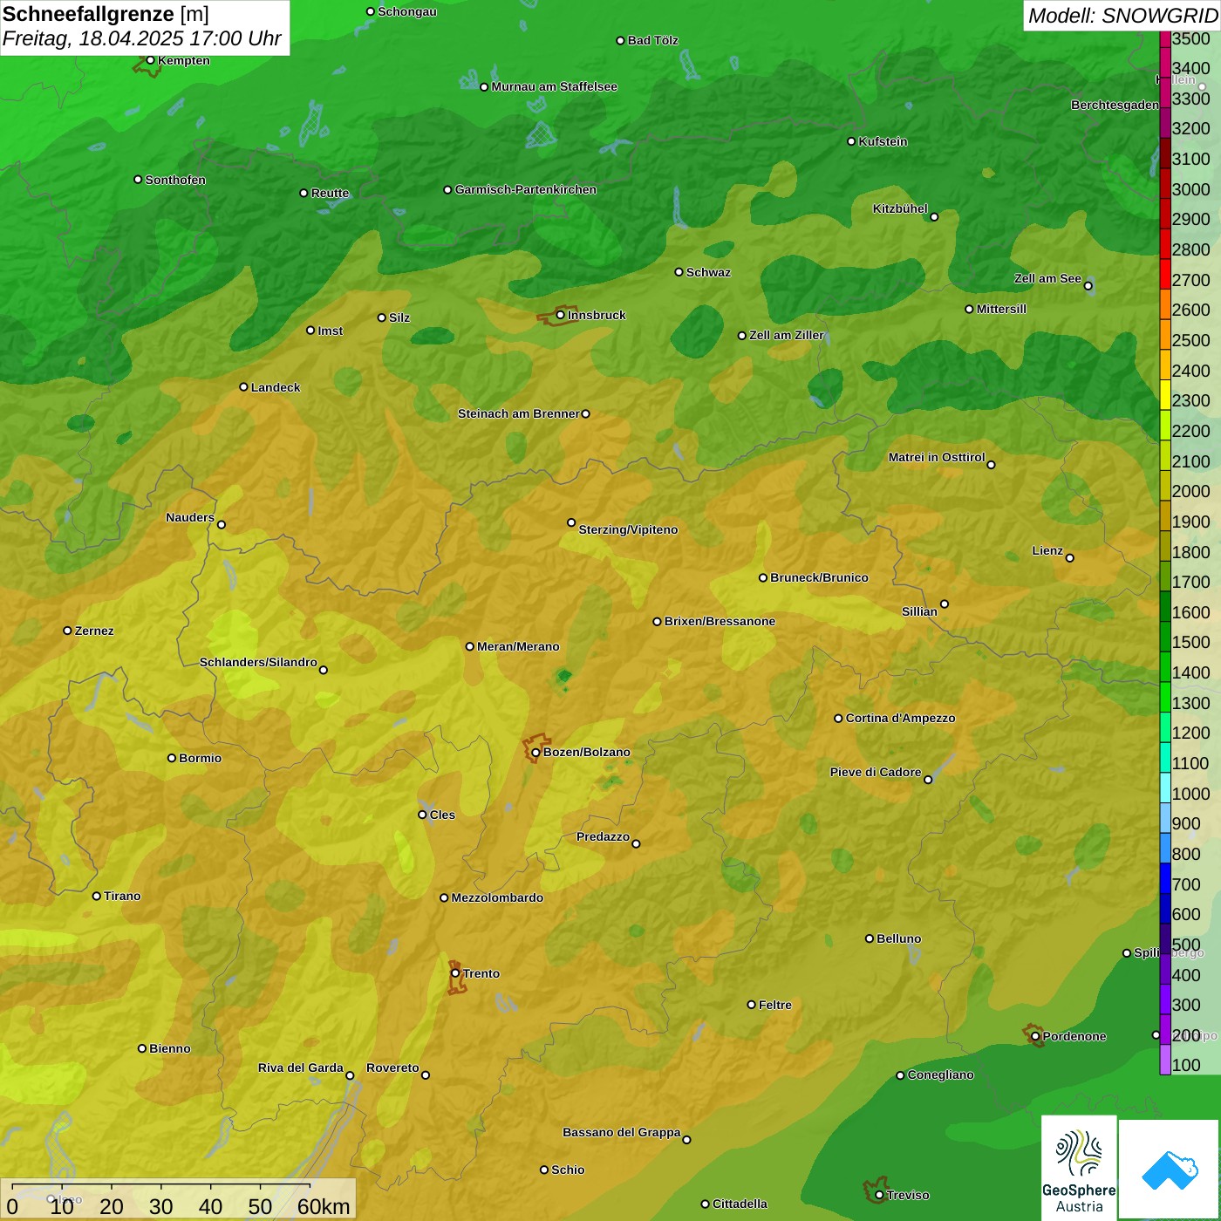Click the Schio location marker
Viewport: 1221px width, 1221px height.
(x=544, y=1170)
